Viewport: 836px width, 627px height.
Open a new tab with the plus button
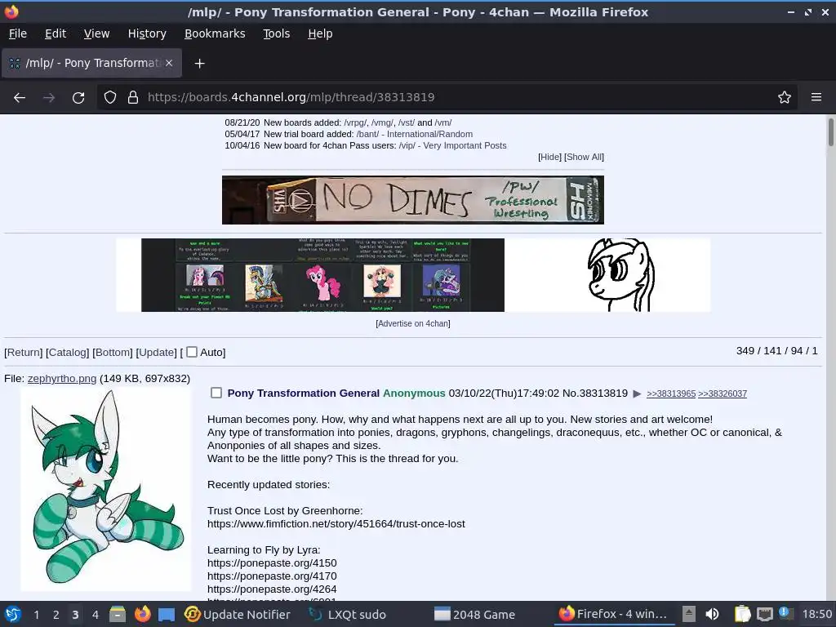tap(199, 64)
